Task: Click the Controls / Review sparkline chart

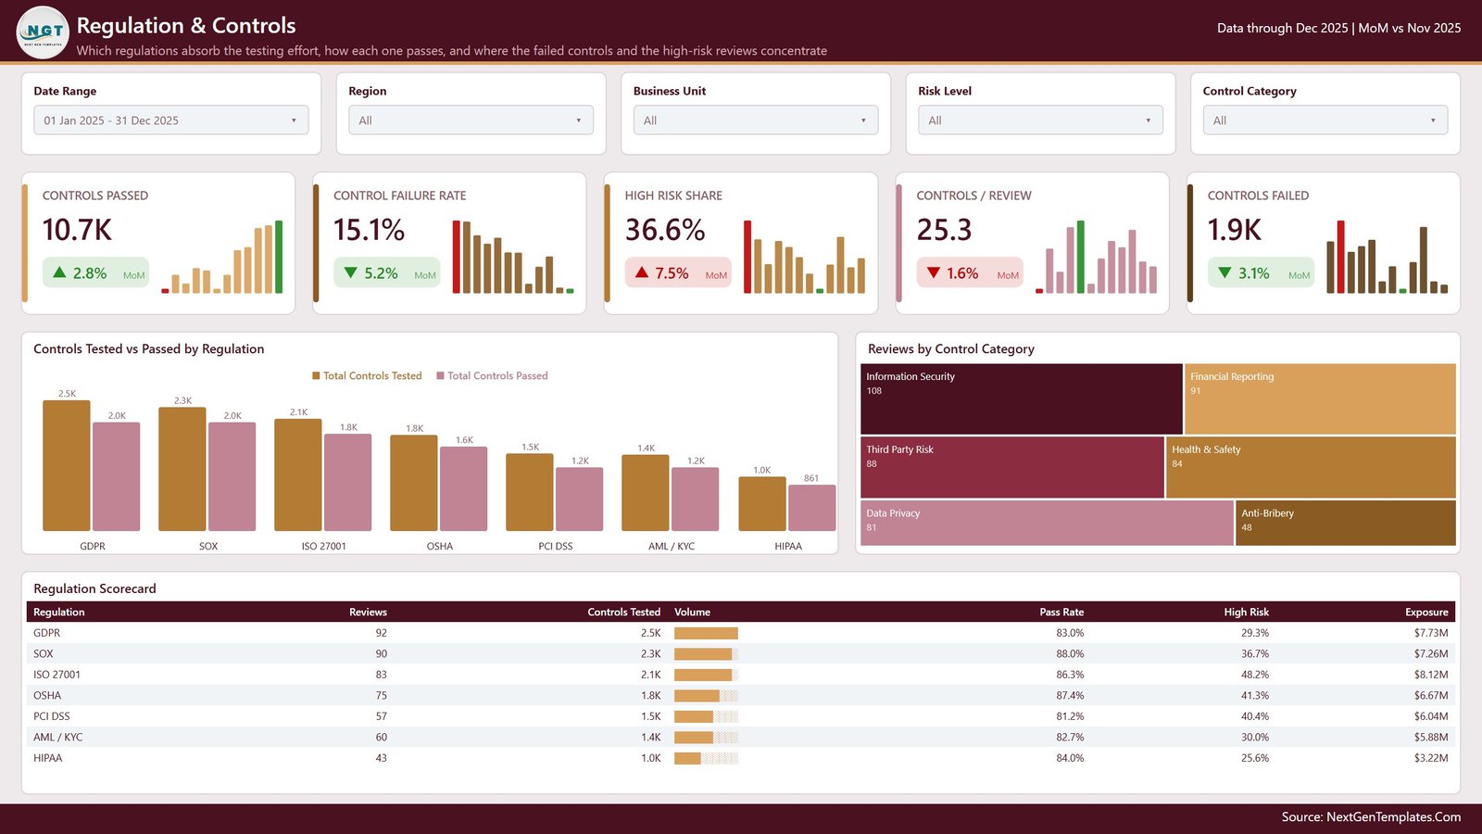Action: click(1096, 257)
